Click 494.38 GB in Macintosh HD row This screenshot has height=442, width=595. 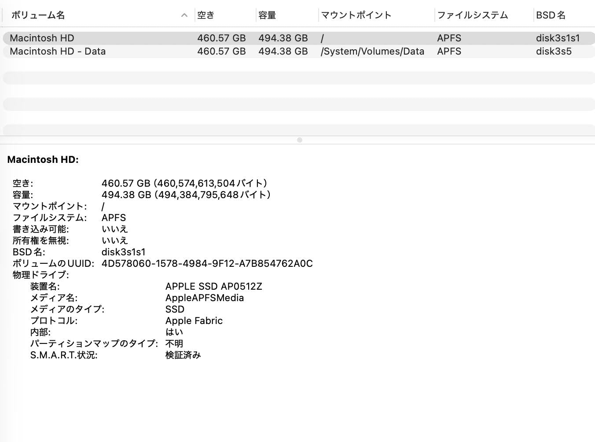pyautogui.click(x=283, y=38)
